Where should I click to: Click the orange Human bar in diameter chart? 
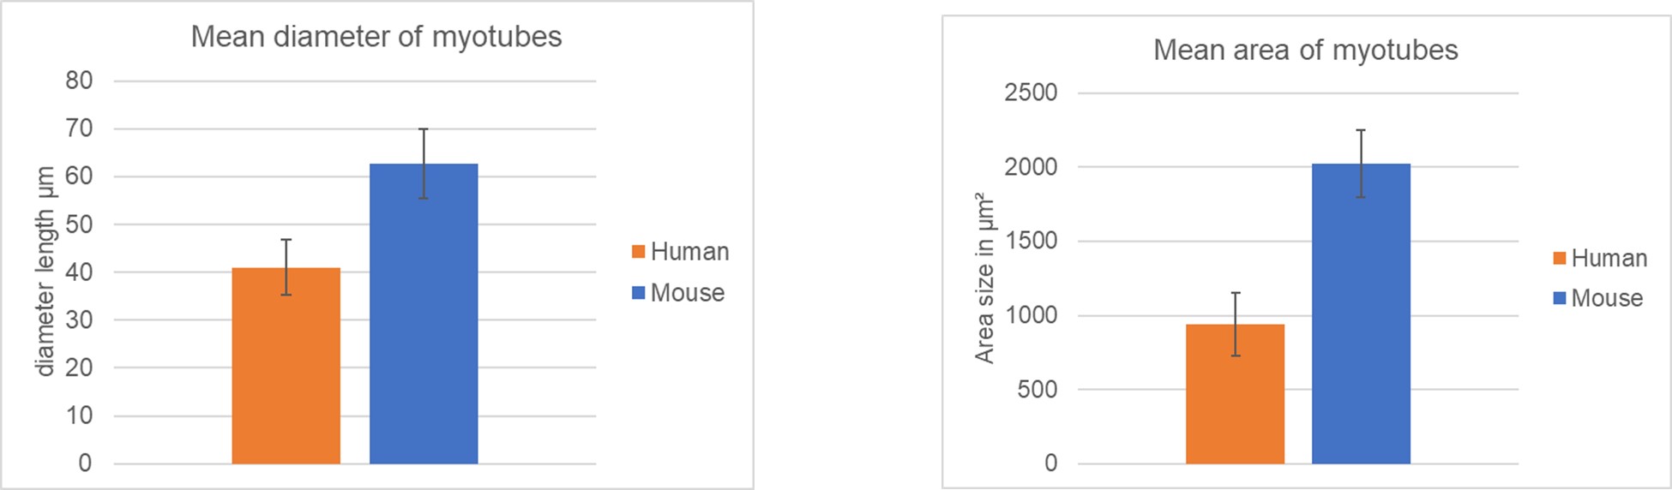[x=286, y=377]
